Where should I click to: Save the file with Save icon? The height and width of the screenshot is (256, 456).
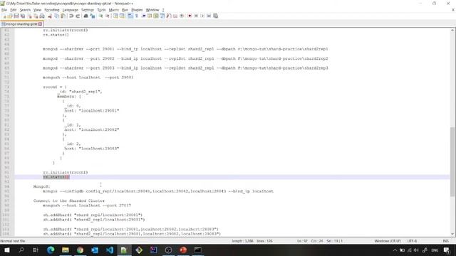click(16, 16)
